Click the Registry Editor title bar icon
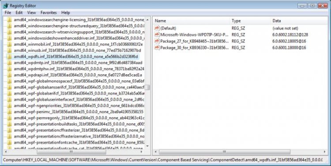Viewport: 331px width, 166px height. [6, 6]
